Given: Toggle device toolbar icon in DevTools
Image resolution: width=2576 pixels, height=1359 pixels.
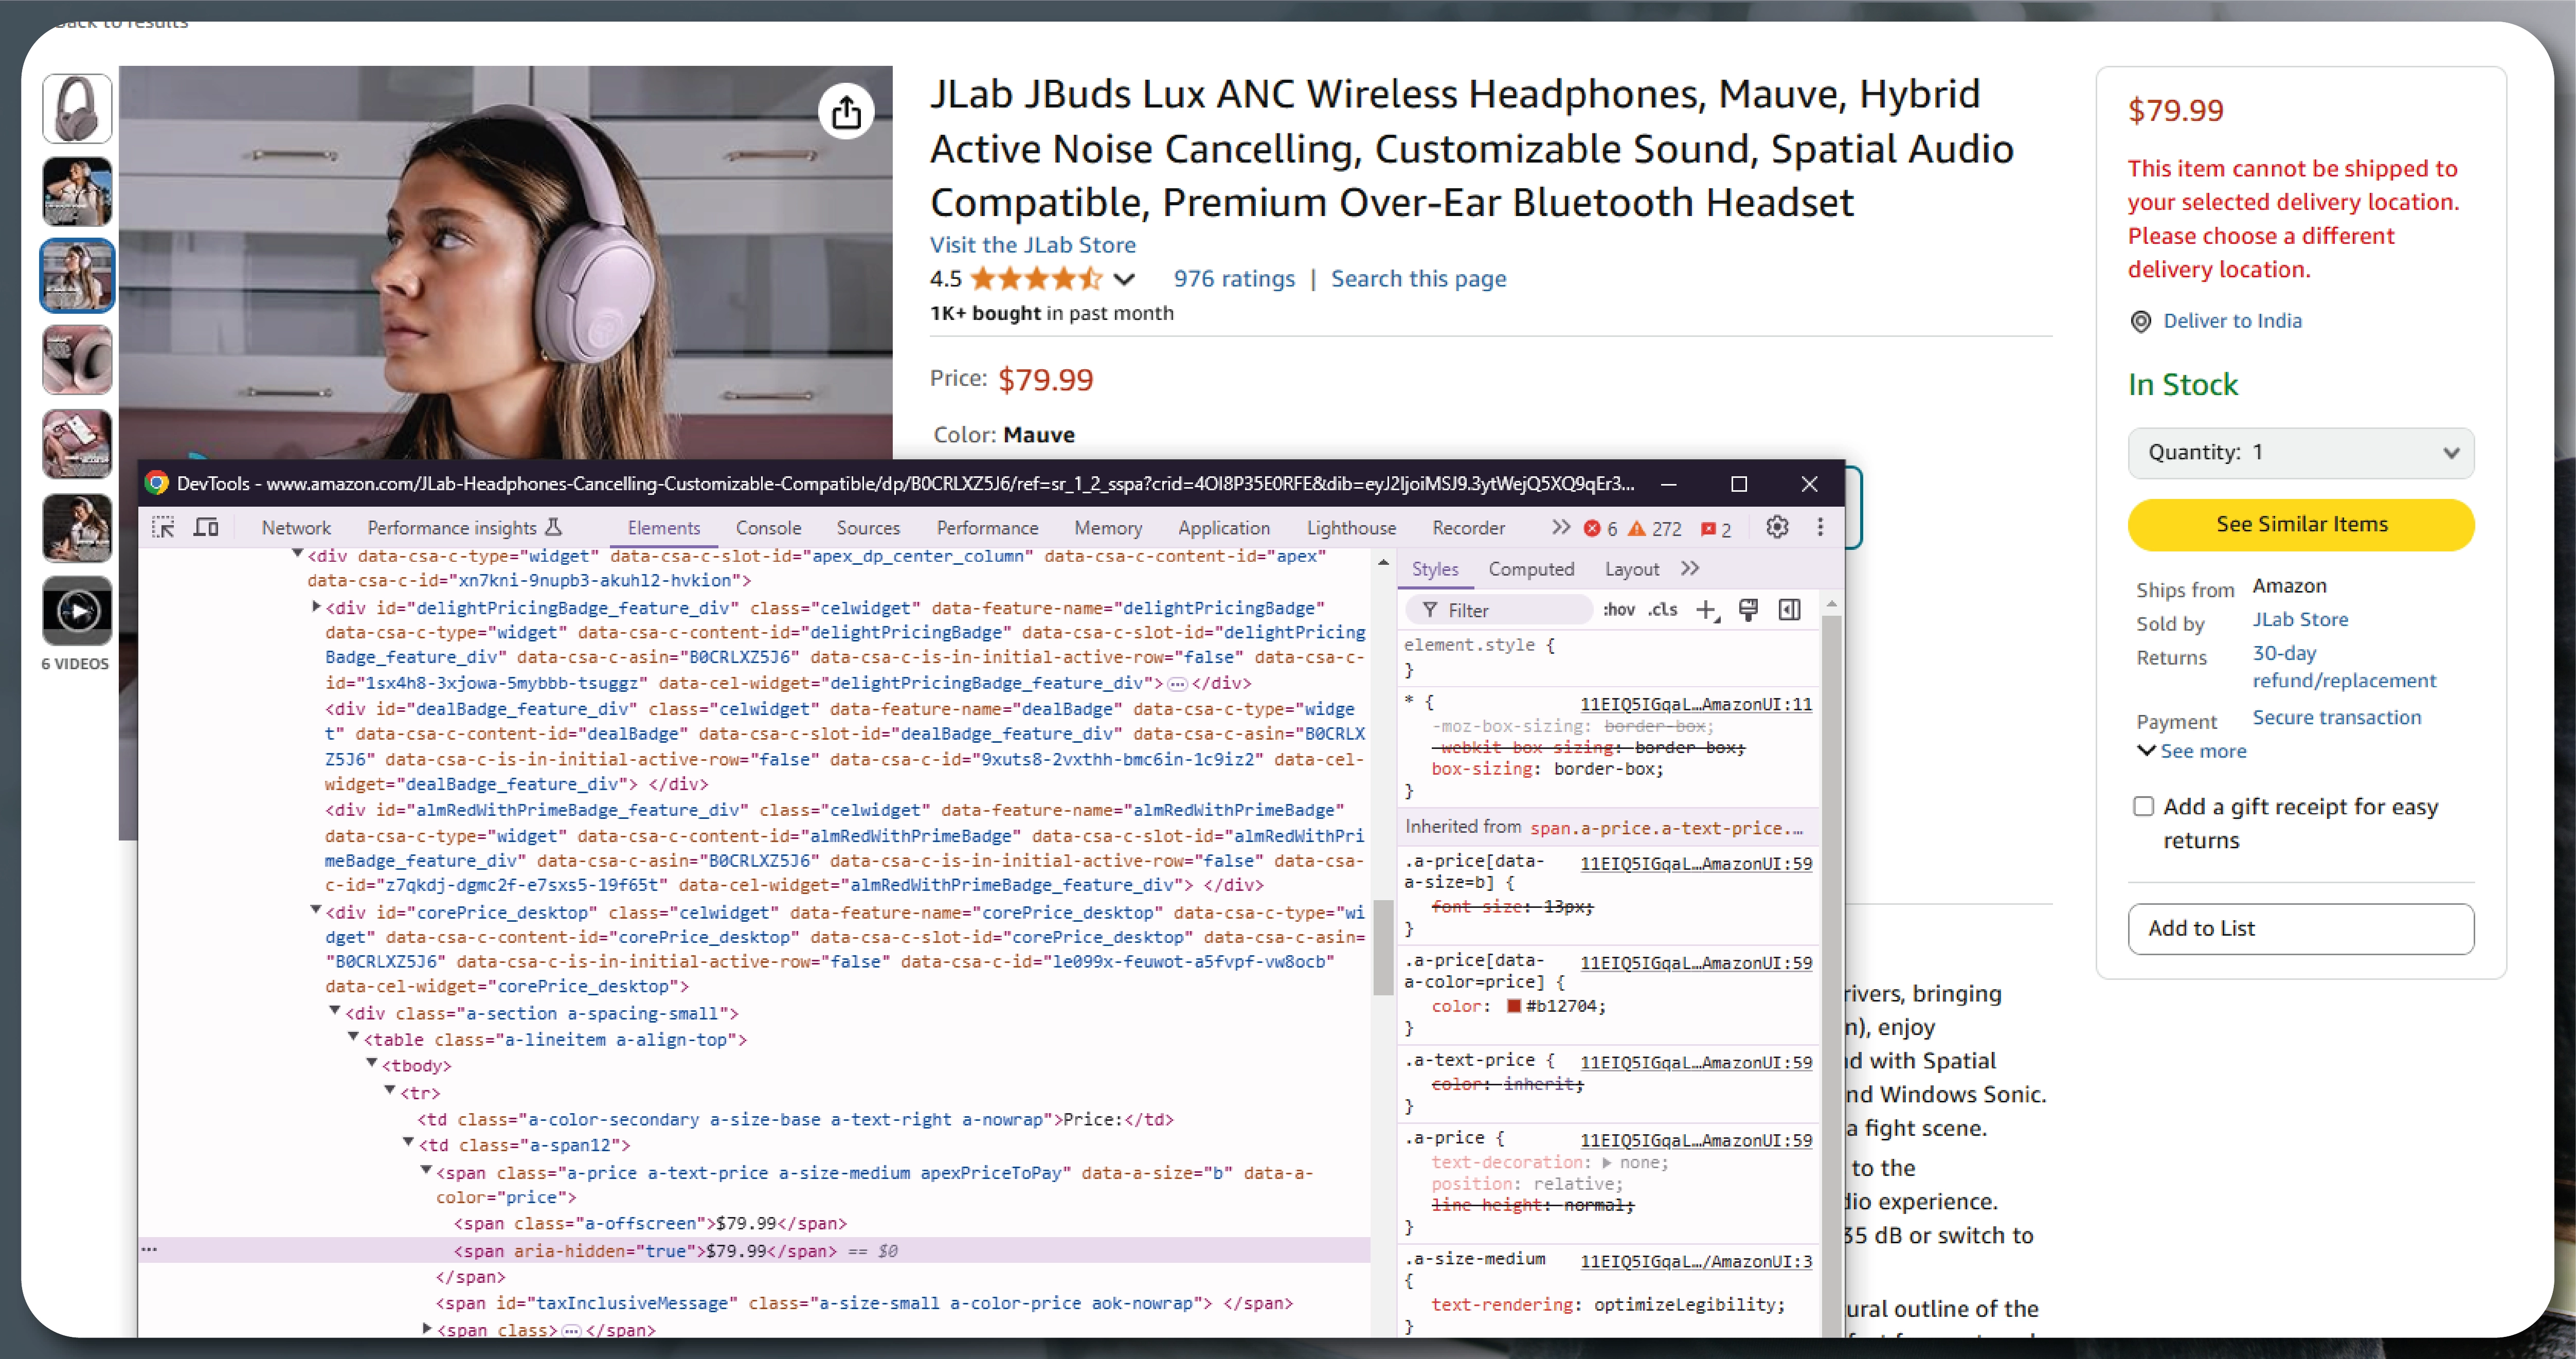Looking at the screenshot, I should pos(206,527).
